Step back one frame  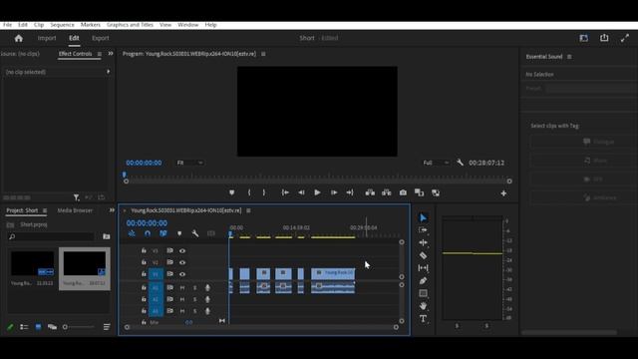(301, 192)
